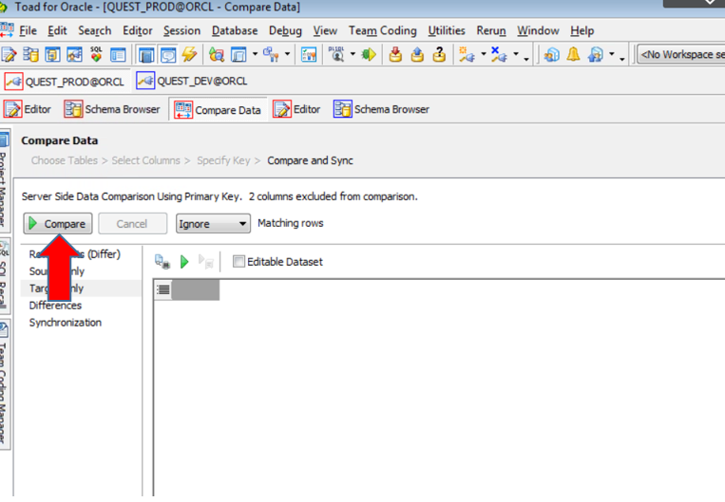Select Synchronization in results list
Viewport: 725px width, 502px height.
coord(66,323)
